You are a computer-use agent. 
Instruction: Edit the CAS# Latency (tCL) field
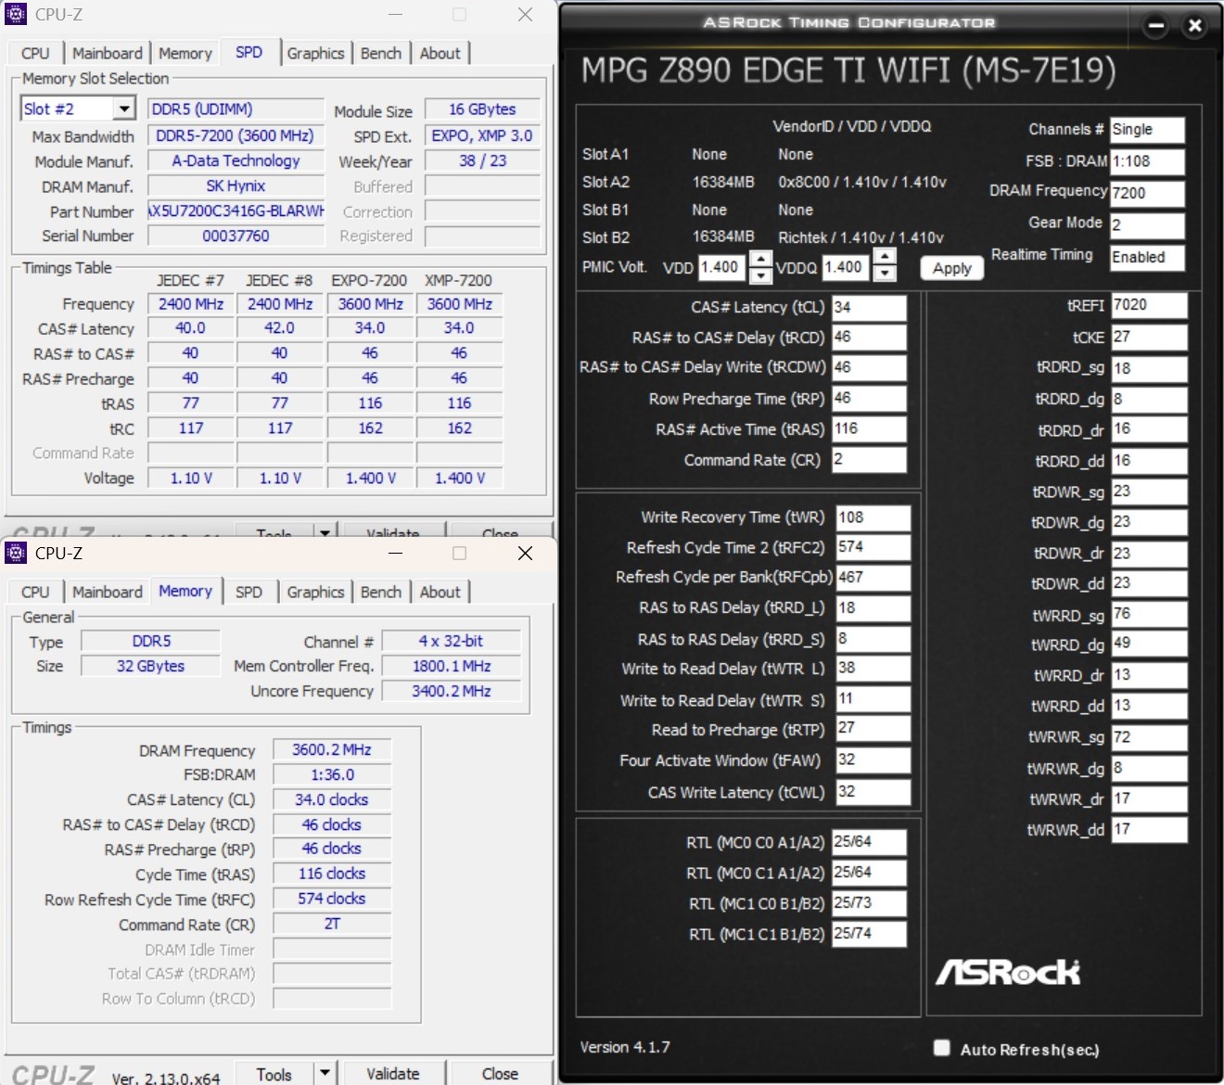[869, 308]
